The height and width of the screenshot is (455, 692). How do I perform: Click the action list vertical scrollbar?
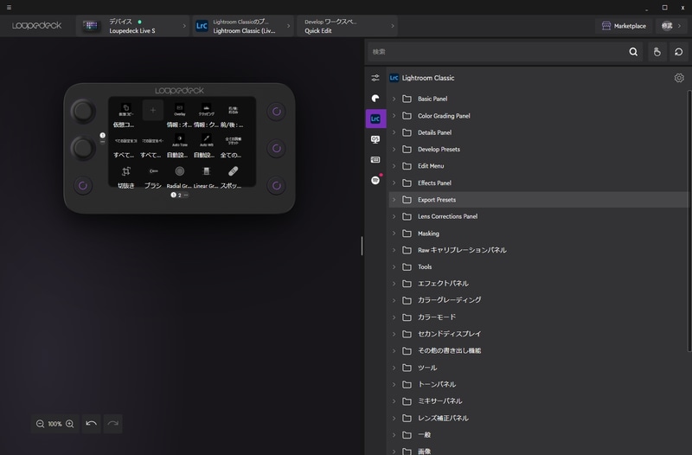point(689,221)
